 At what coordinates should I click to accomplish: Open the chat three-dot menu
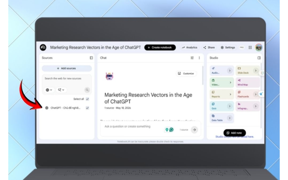pos(199,58)
